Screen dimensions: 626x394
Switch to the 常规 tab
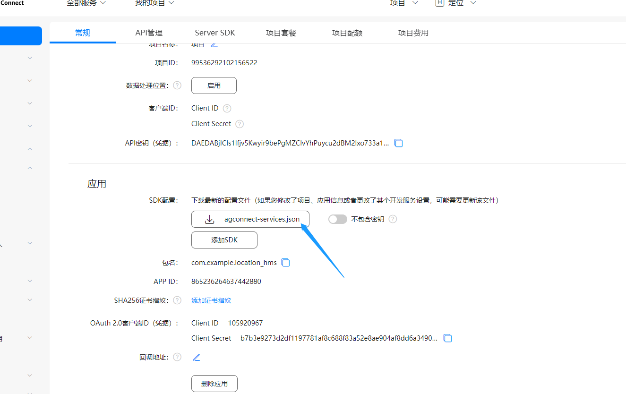tap(83, 33)
